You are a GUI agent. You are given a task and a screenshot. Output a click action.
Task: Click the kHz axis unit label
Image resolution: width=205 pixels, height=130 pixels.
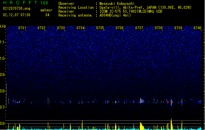3,26
